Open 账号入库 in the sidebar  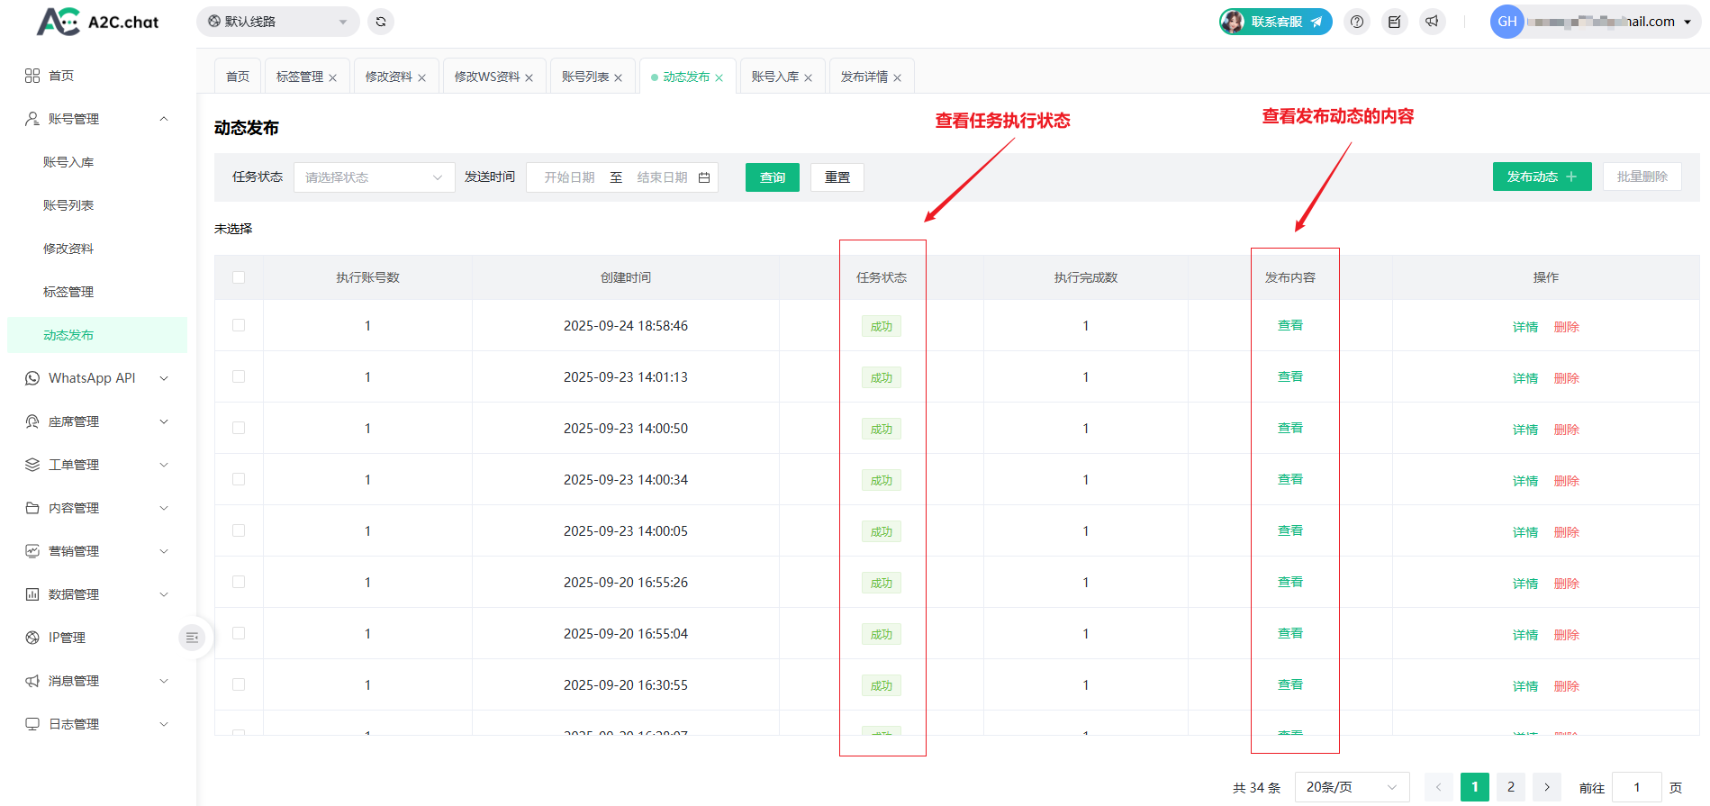(x=68, y=162)
